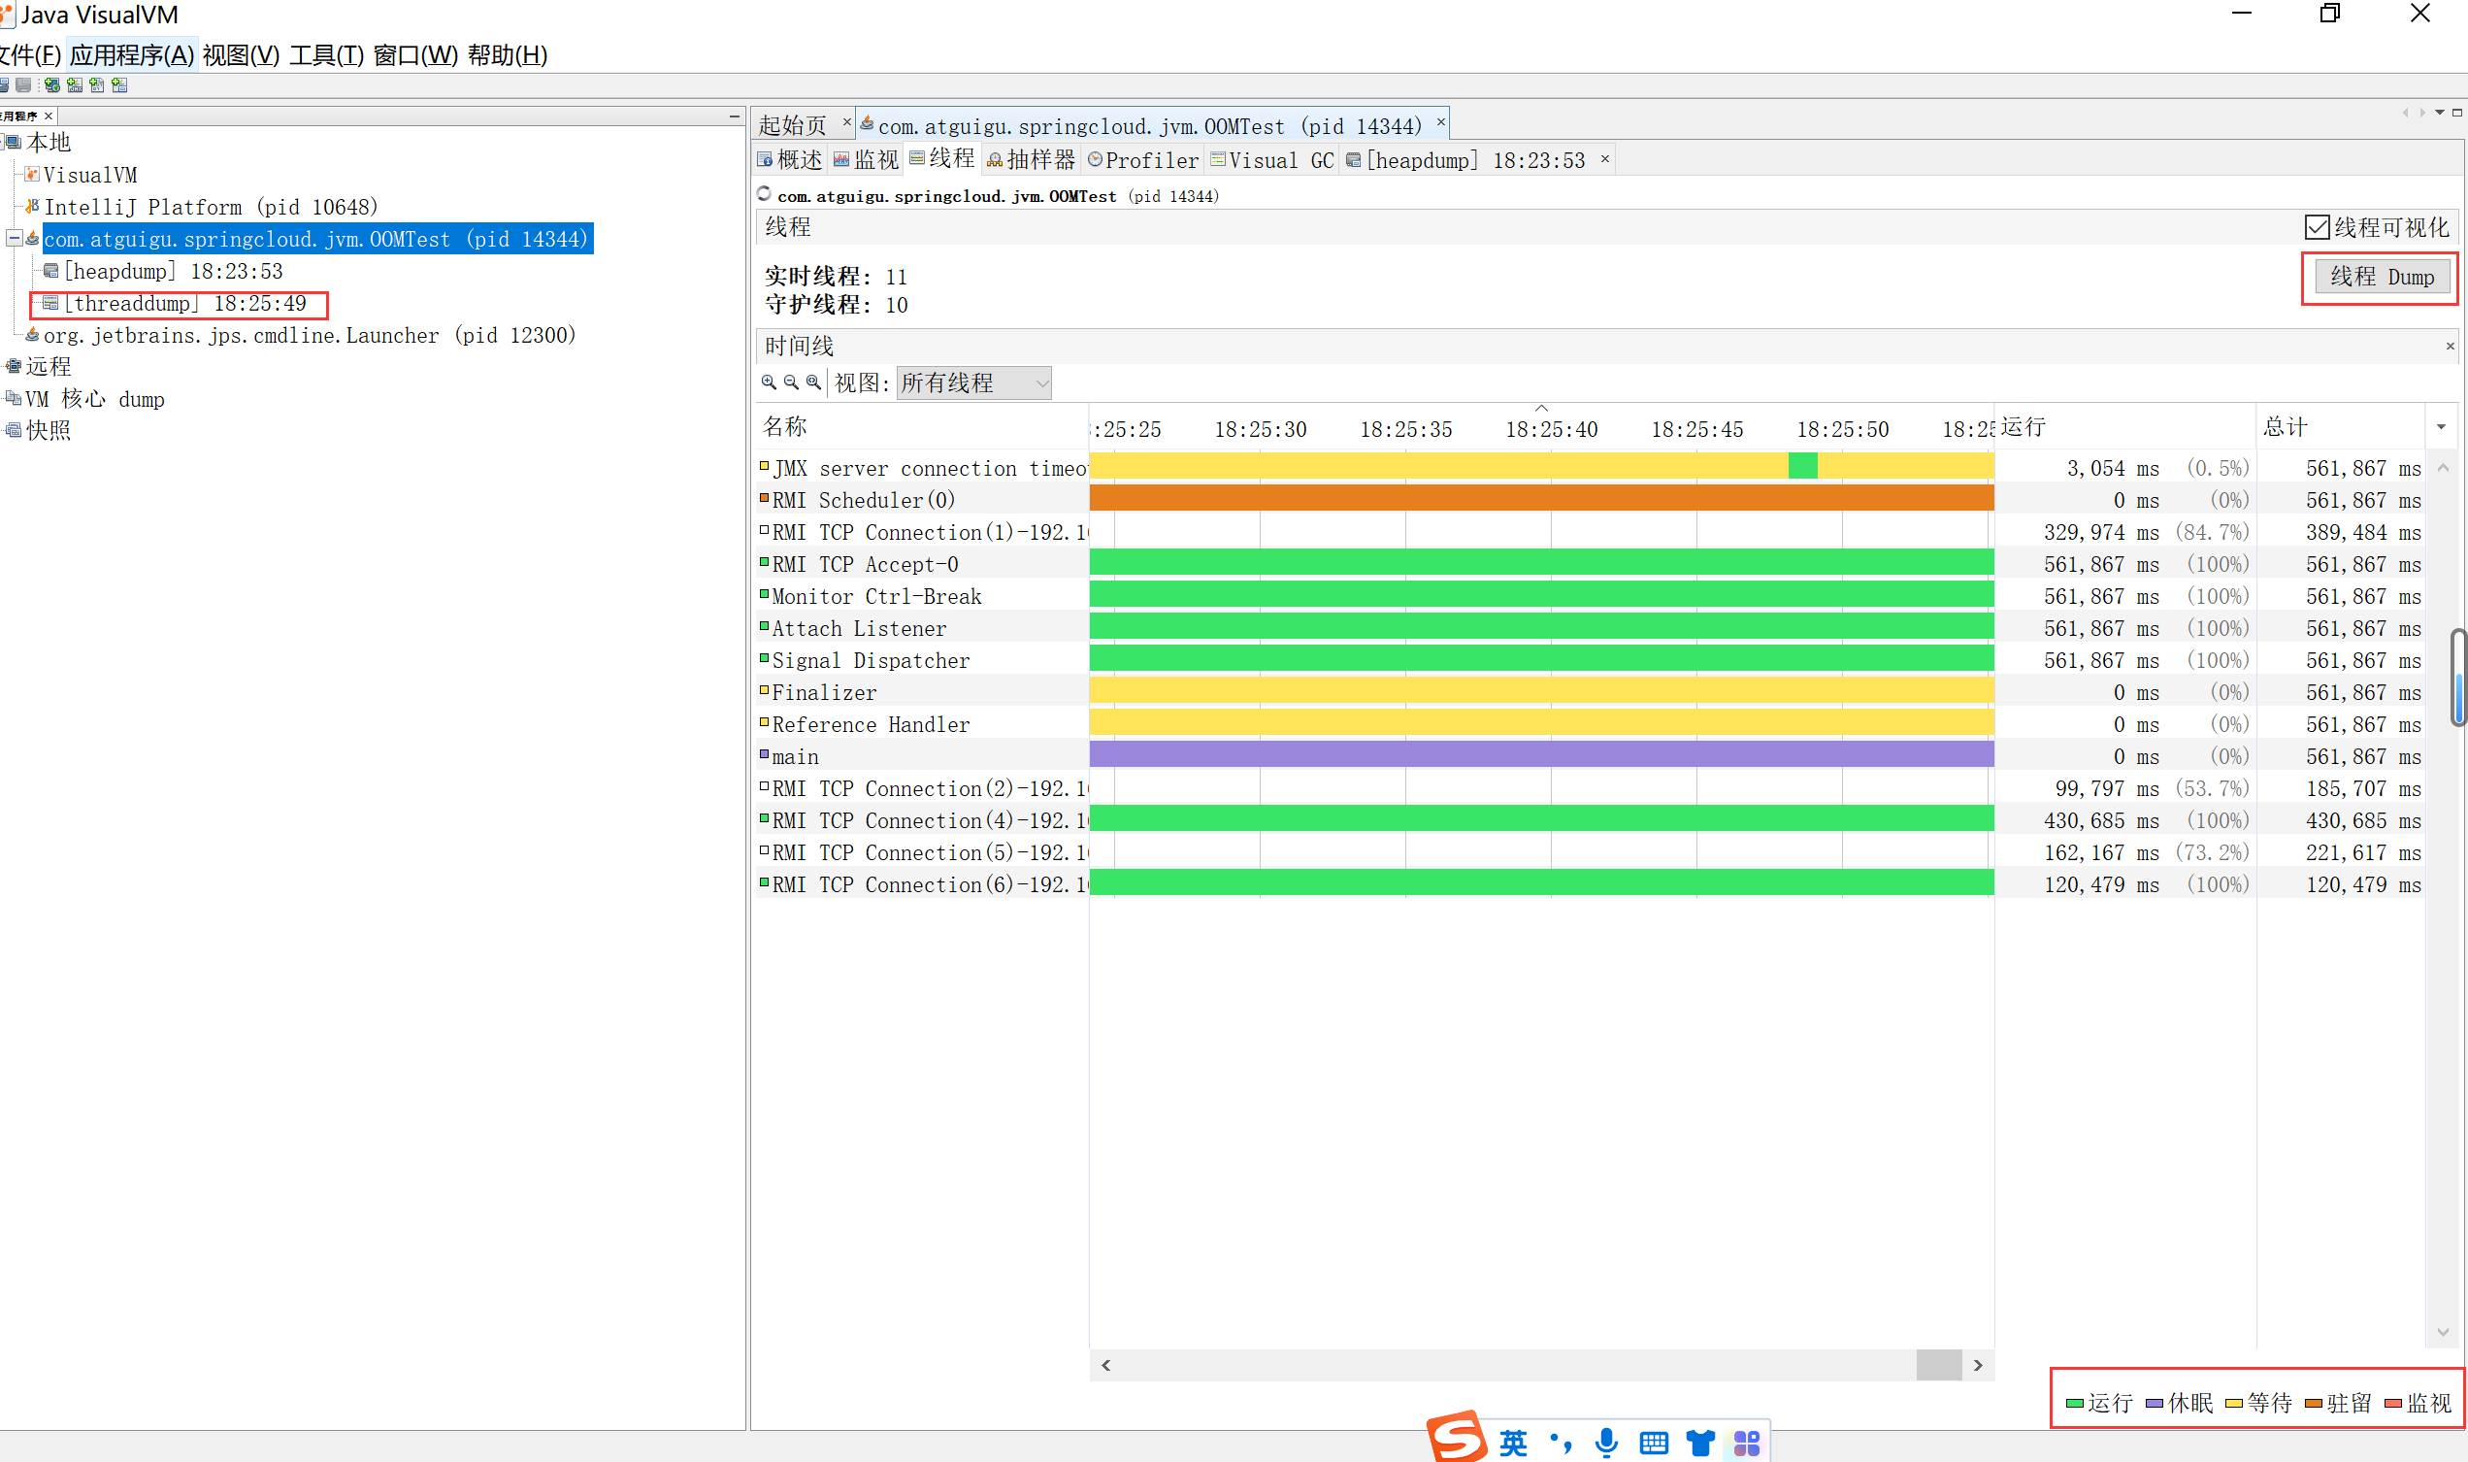Switch to the Profiler tab
This screenshot has height=1462, width=2468.
(1142, 159)
